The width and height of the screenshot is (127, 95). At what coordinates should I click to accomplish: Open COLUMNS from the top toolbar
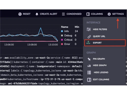[97, 14]
